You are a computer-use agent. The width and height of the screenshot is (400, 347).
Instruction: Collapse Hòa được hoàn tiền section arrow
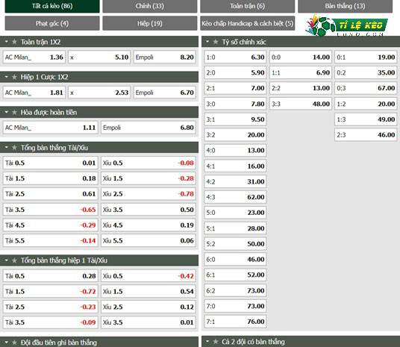point(7,112)
